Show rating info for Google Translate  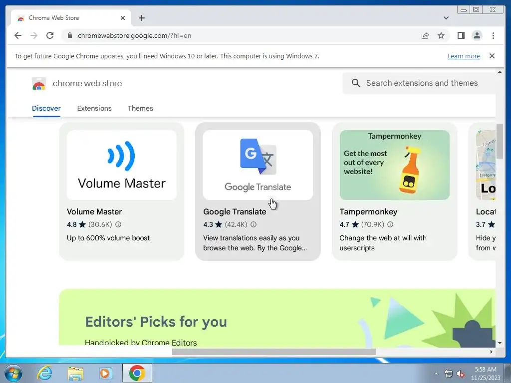(x=253, y=224)
